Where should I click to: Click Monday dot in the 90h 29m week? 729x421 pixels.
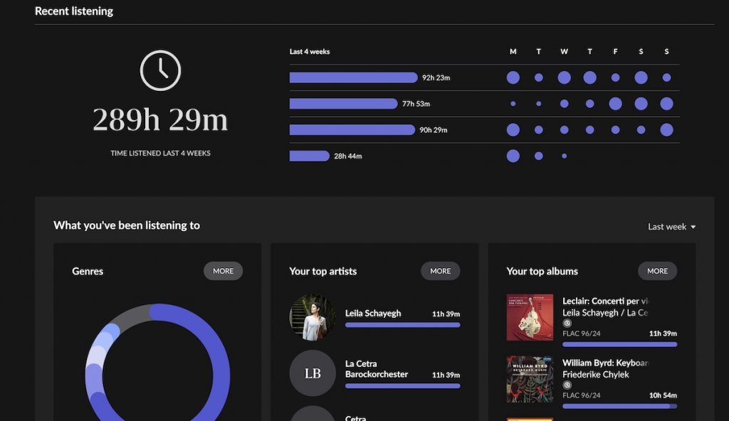pos(513,129)
